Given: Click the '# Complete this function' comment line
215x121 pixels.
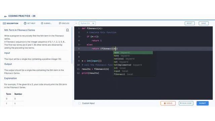Looking at the screenshot, I should (101, 33).
